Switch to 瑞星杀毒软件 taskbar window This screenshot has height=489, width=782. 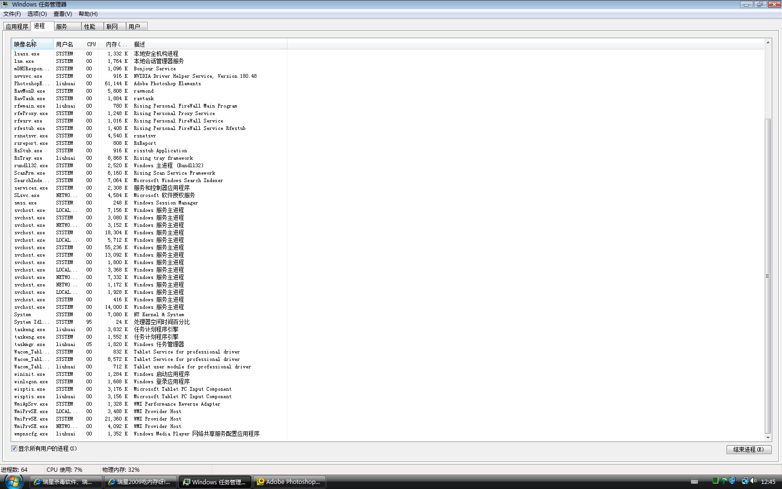click(66, 482)
